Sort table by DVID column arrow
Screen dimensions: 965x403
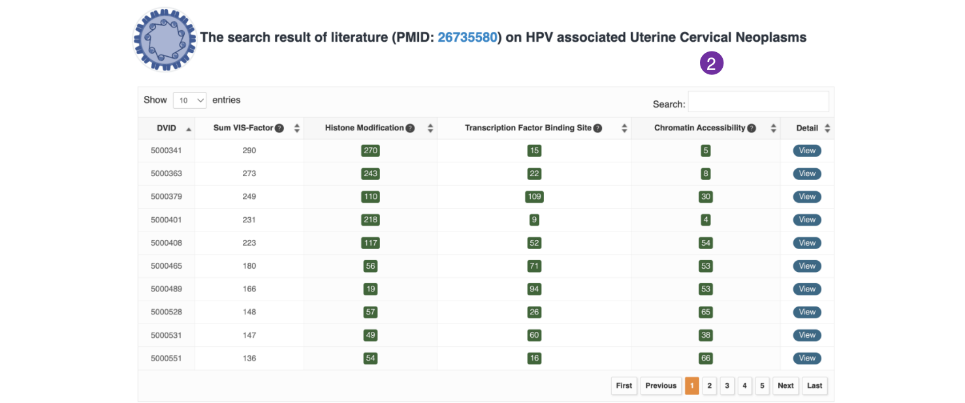pos(189,129)
